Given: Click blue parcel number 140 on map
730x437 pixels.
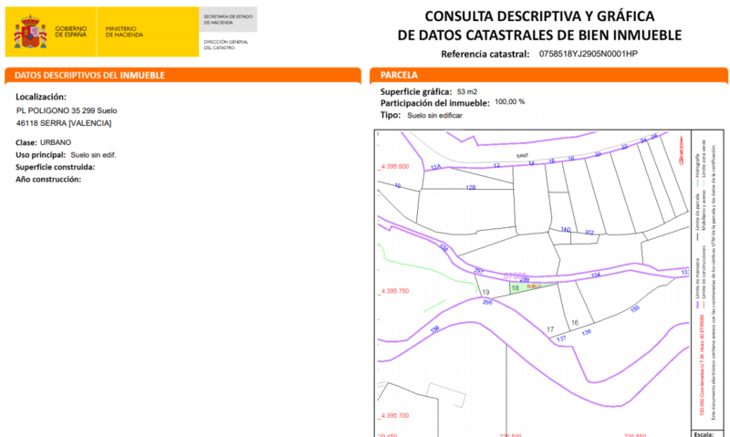Looking at the screenshot, I should [x=566, y=229].
